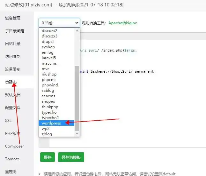206x176 pixels.
Task: Pick wp2 in the dropdown list
Action: pos(45,129)
